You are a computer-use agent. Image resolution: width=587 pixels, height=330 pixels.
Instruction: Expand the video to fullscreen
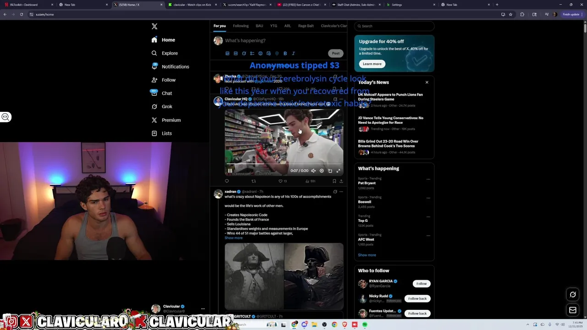[x=338, y=170]
